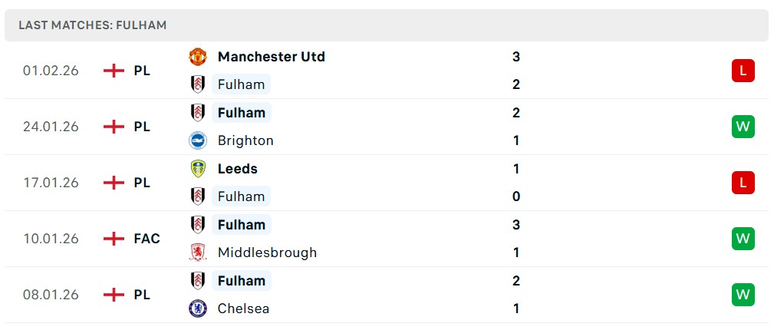The width and height of the screenshot is (774, 330).
Task: Click the 08.01.26 match date
Action: coord(51,295)
